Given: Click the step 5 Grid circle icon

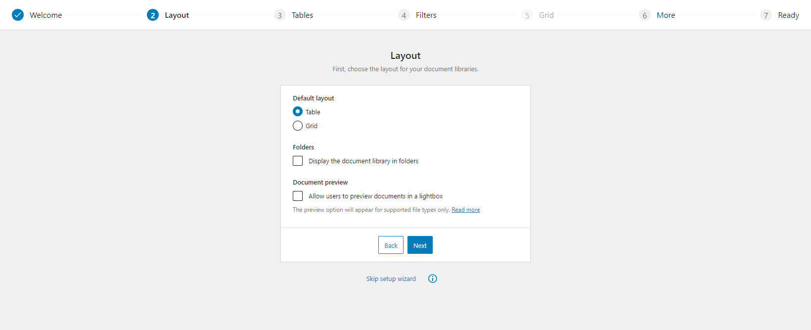Looking at the screenshot, I should 527,15.
